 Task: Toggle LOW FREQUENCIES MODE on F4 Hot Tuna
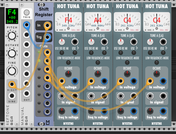(x=68, y=62)
